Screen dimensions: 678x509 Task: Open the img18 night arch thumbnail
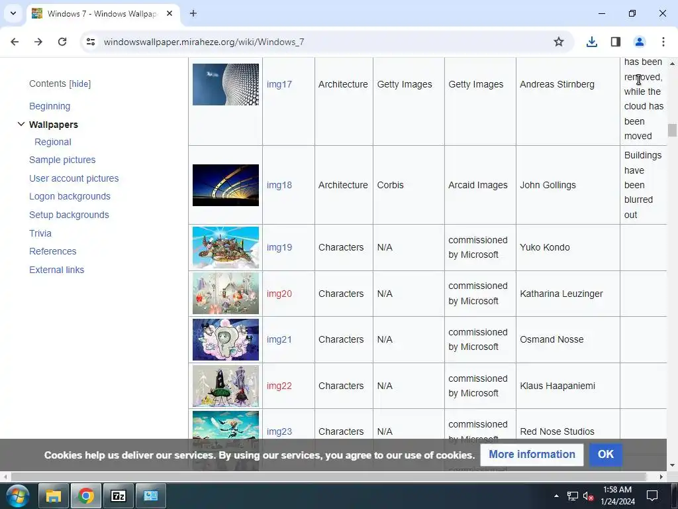click(x=226, y=186)
